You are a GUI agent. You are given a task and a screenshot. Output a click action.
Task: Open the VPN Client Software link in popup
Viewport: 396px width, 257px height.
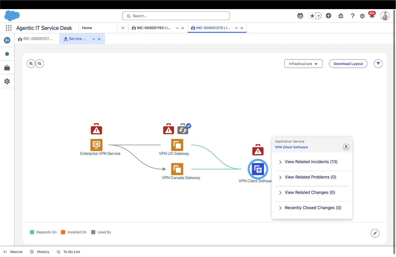(x=291, y=147)
